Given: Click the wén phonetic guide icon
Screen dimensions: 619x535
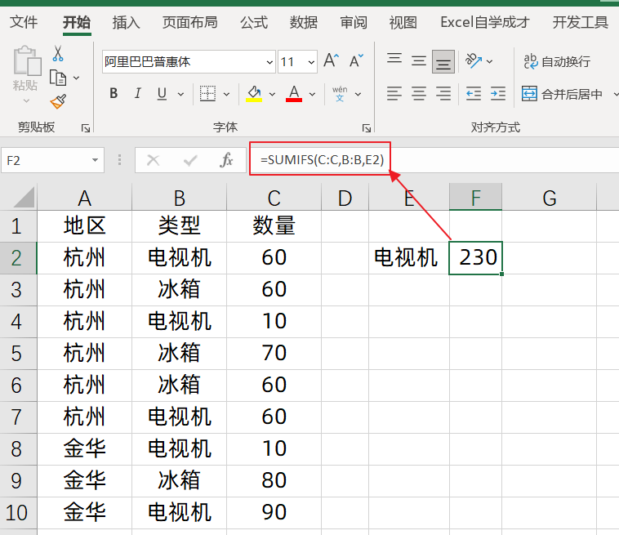Looking at the screenshot, I should click(340, 94).
